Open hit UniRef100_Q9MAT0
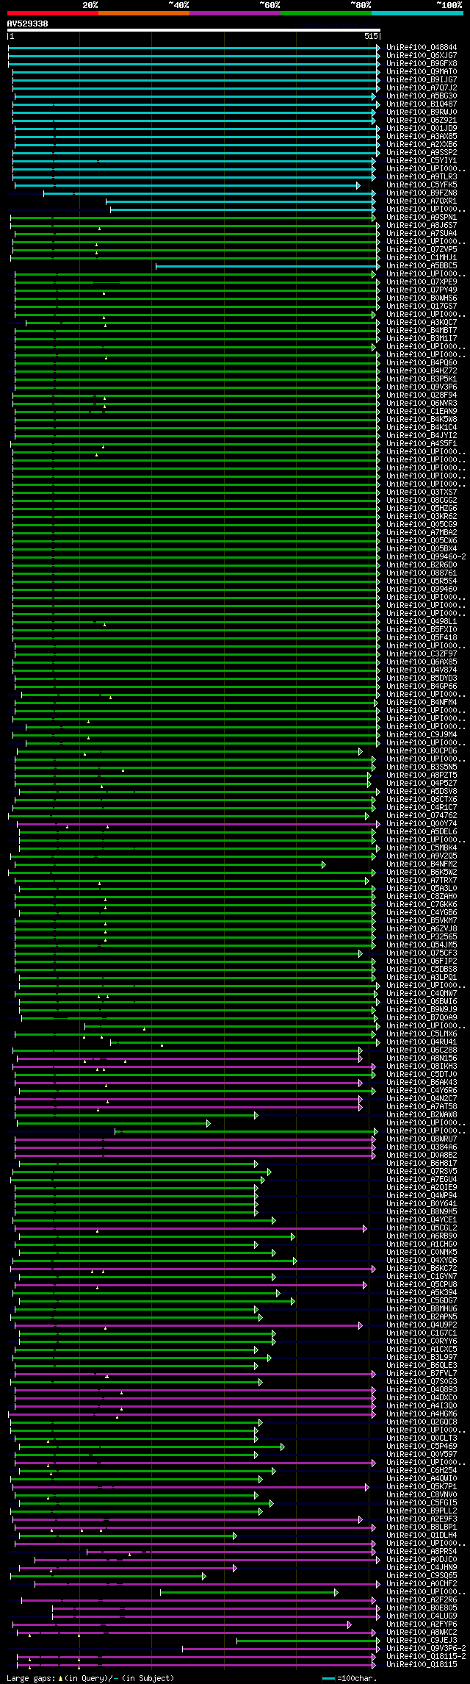The width and height of the screenshot is (470, 1684). pyautogui.click(x=422, y=71)
